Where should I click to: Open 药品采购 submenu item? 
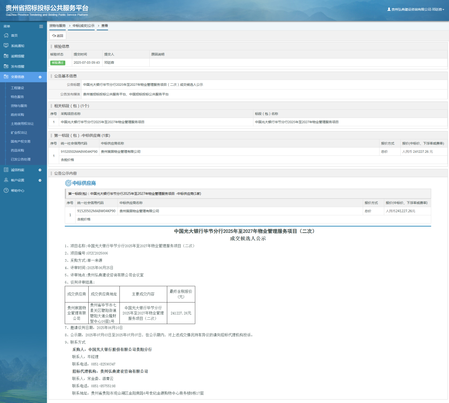coord(17,151)
